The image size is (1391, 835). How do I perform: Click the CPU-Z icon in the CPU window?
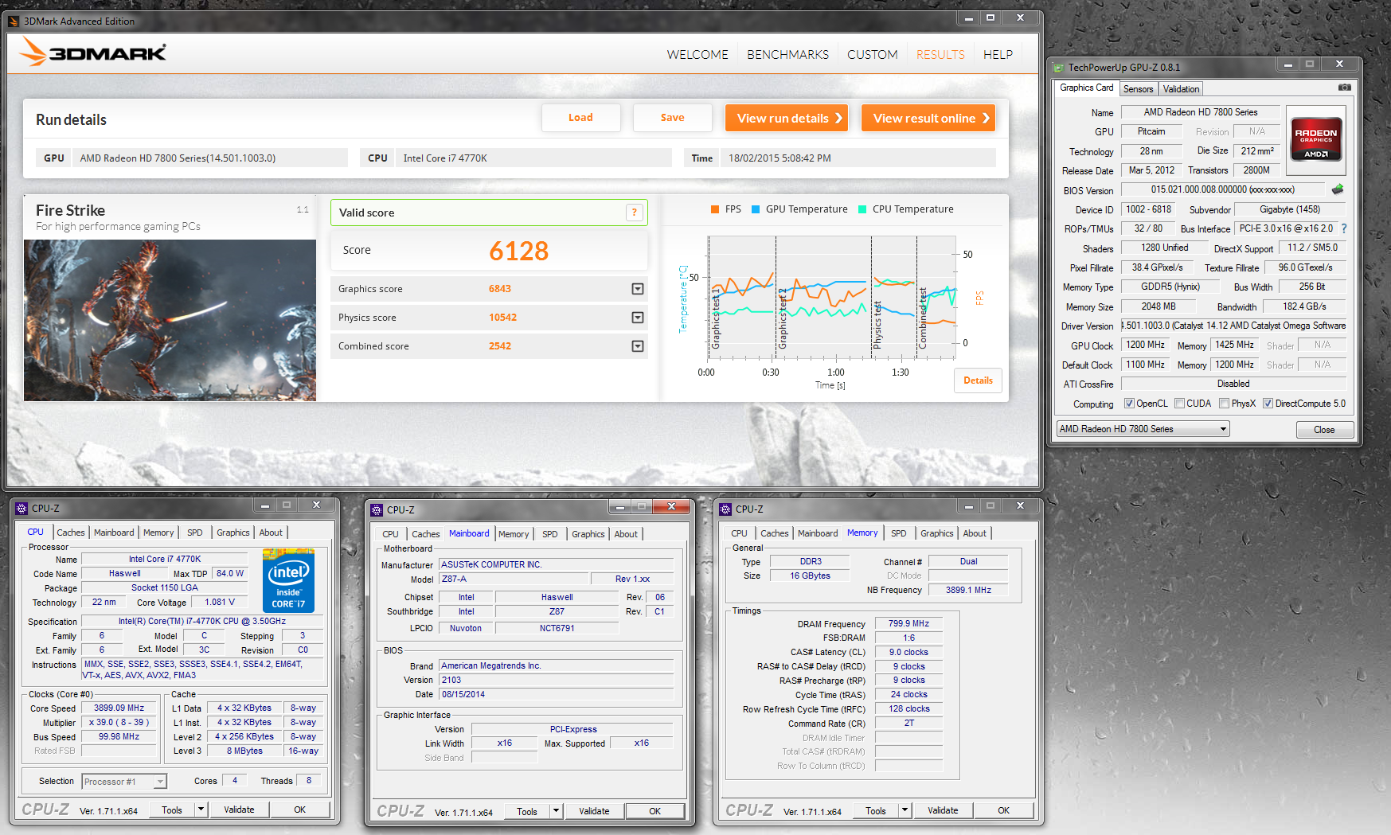pyautogui.click(x=22, y=509)
